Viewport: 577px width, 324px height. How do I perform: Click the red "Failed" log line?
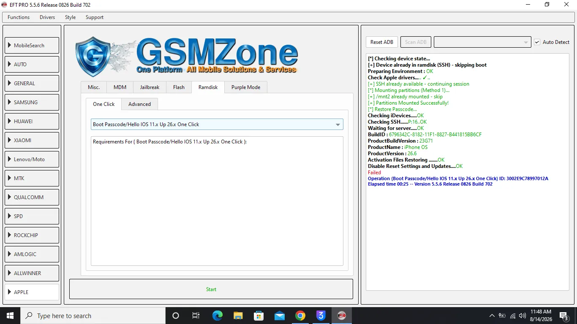tap(374, 173)
